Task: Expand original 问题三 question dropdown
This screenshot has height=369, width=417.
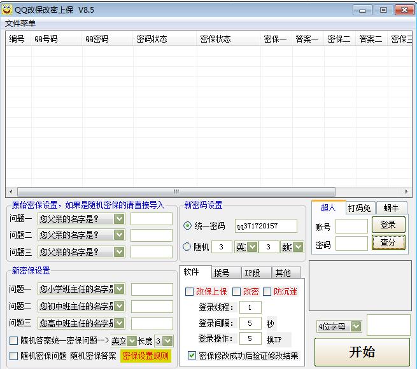Action: tap(119, 252)
